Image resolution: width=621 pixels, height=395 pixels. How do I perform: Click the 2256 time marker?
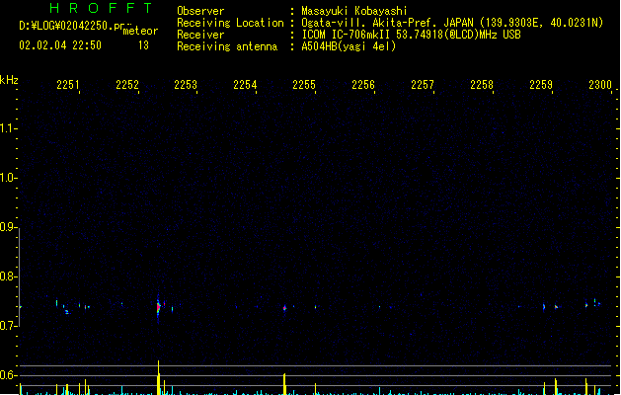363,85
